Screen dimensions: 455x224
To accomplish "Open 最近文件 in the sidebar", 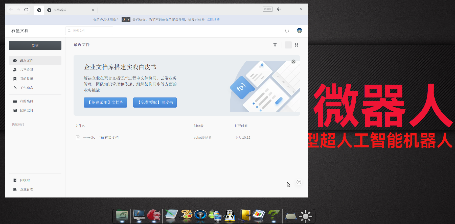I will tap(35, 61).
